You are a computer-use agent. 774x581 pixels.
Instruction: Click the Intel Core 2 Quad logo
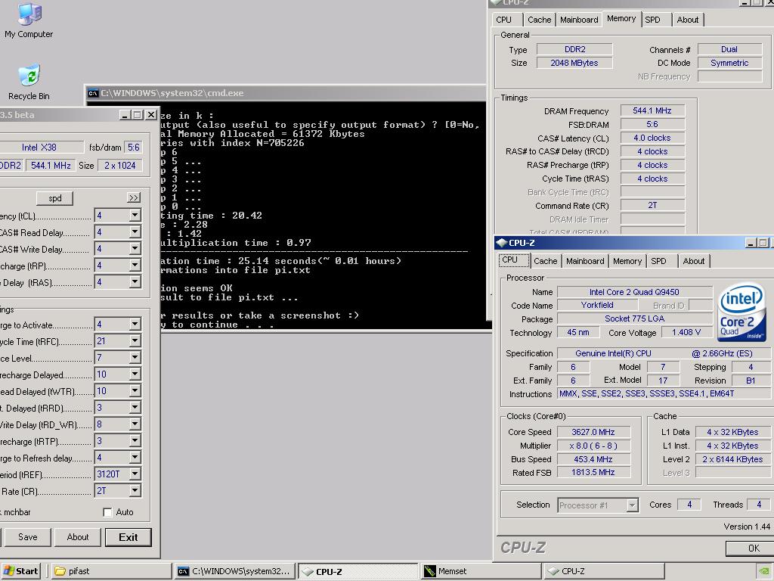click(x=741, y=312)
